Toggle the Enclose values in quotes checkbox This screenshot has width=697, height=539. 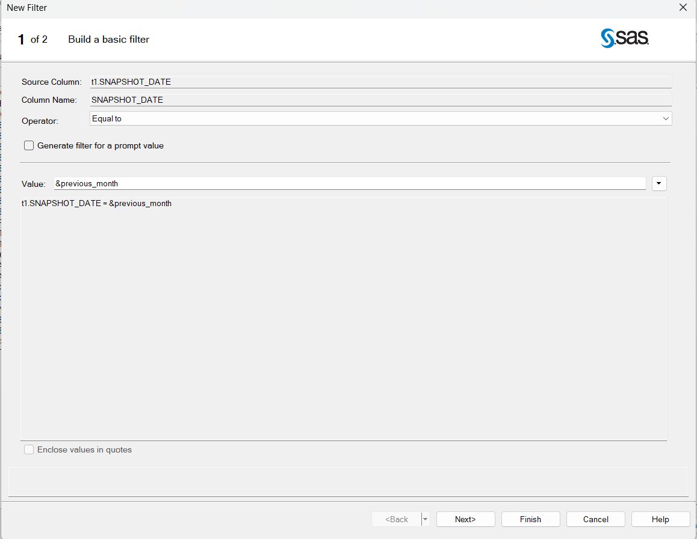pyautogui.click(x=29, y=449)
